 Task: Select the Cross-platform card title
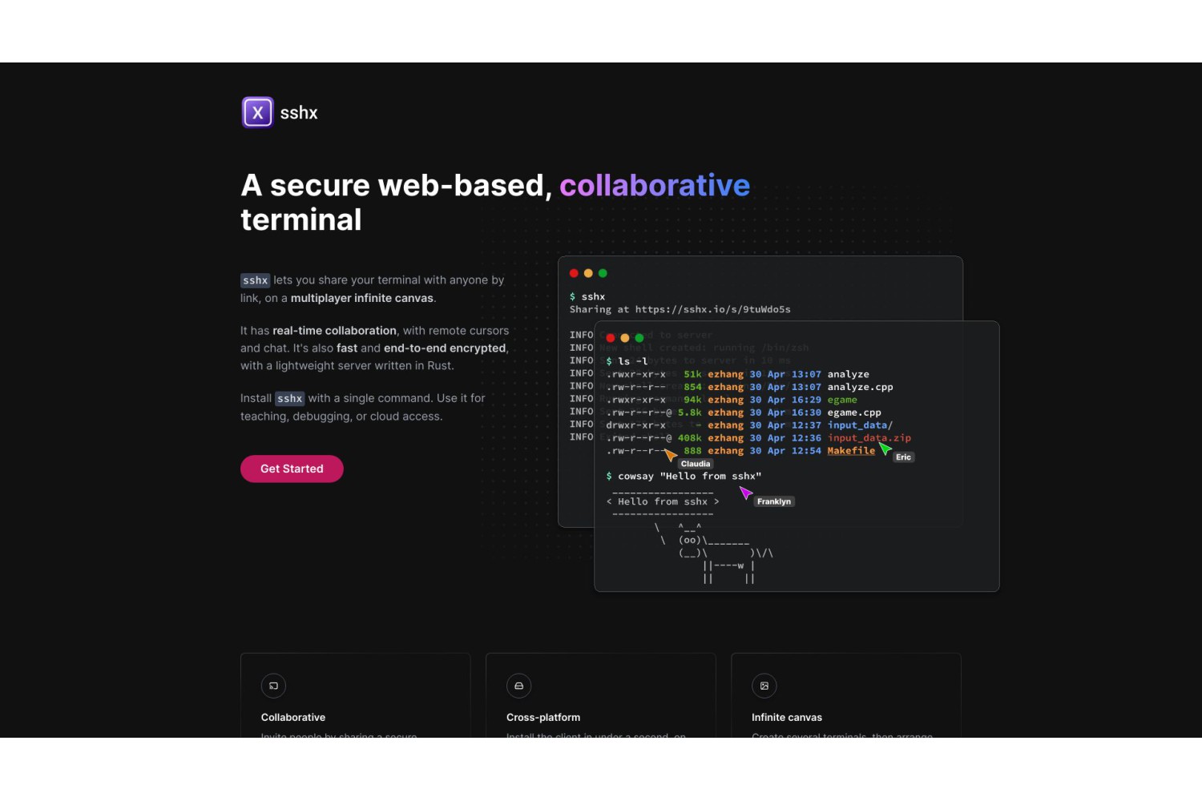coord(543,717)
